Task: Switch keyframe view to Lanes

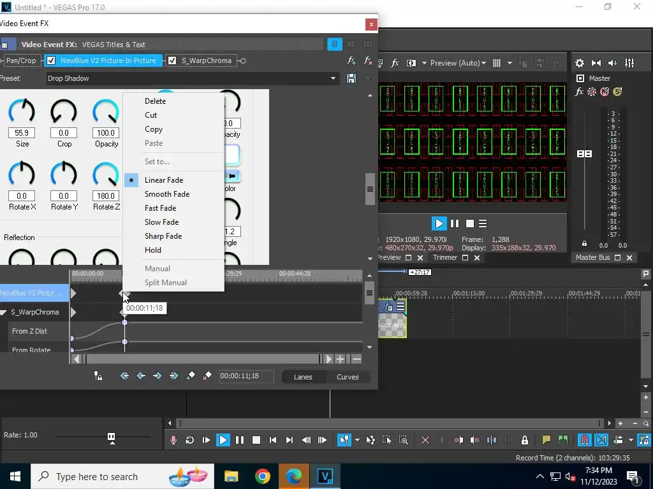Action: pyautogui.click(x=303, y=377)
